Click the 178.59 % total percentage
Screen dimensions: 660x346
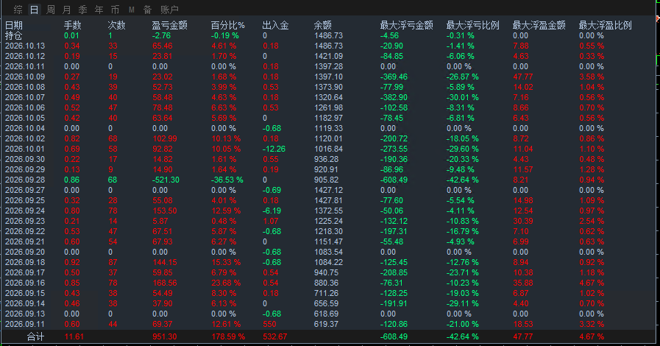pos(228,336)
